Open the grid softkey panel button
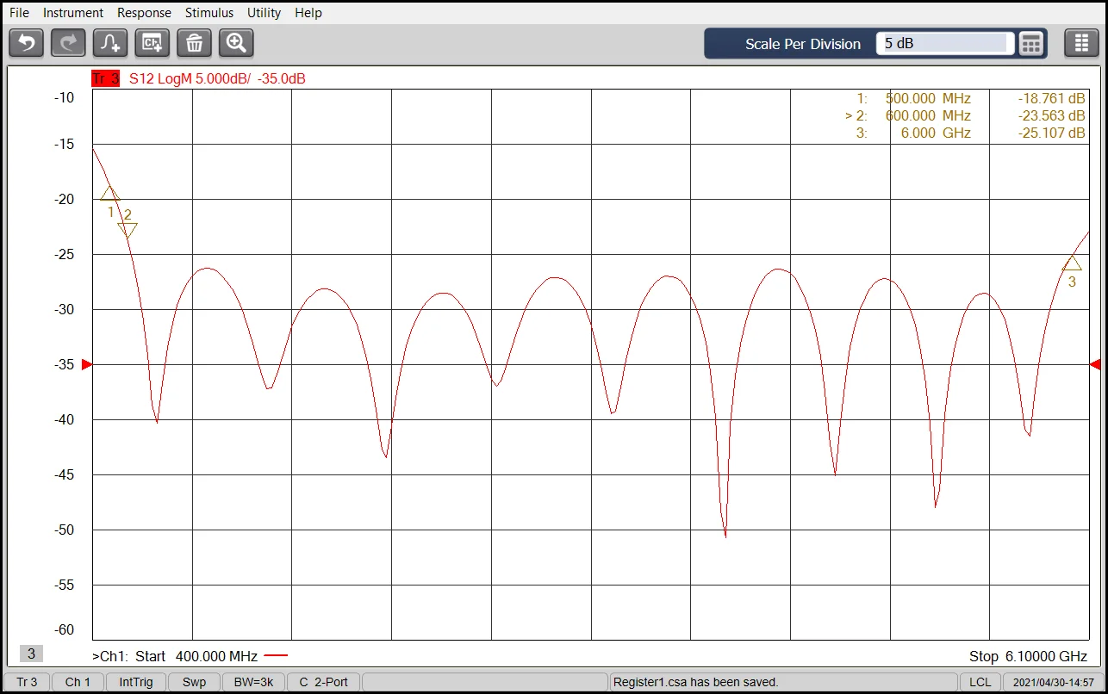 coord(1081,43)
